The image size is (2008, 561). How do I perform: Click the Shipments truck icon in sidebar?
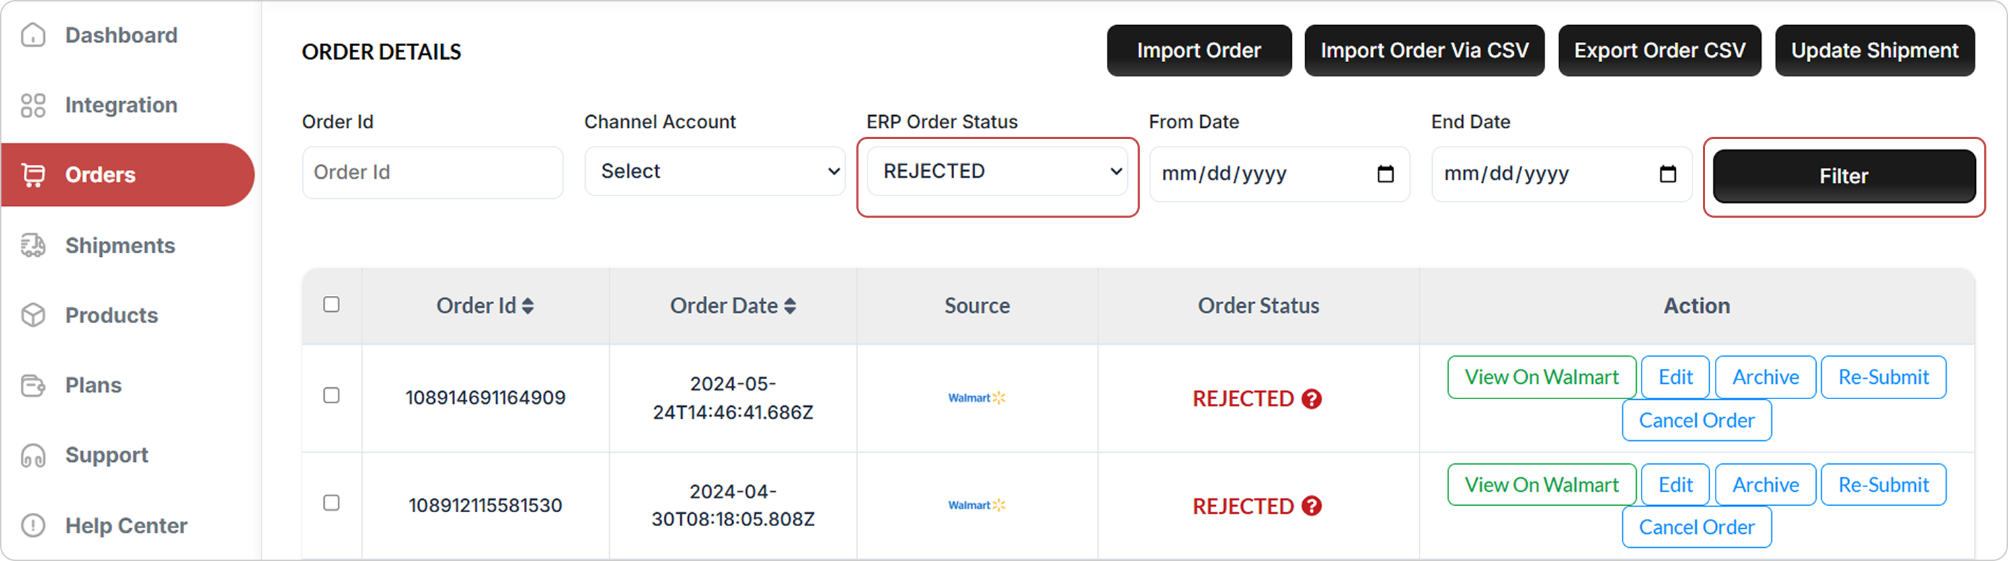click(33, 246)
